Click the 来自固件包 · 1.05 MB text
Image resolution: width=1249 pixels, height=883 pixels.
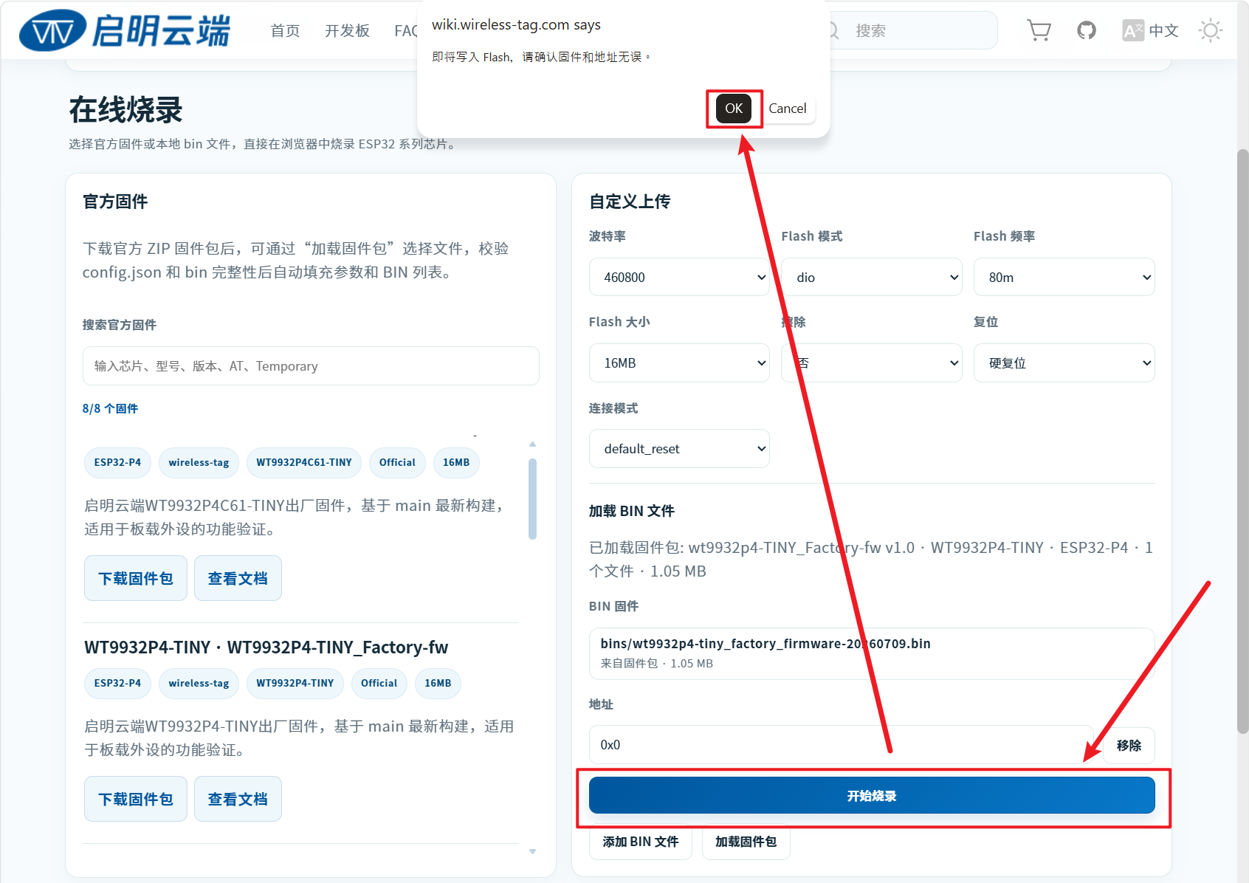tap(657, 663)
